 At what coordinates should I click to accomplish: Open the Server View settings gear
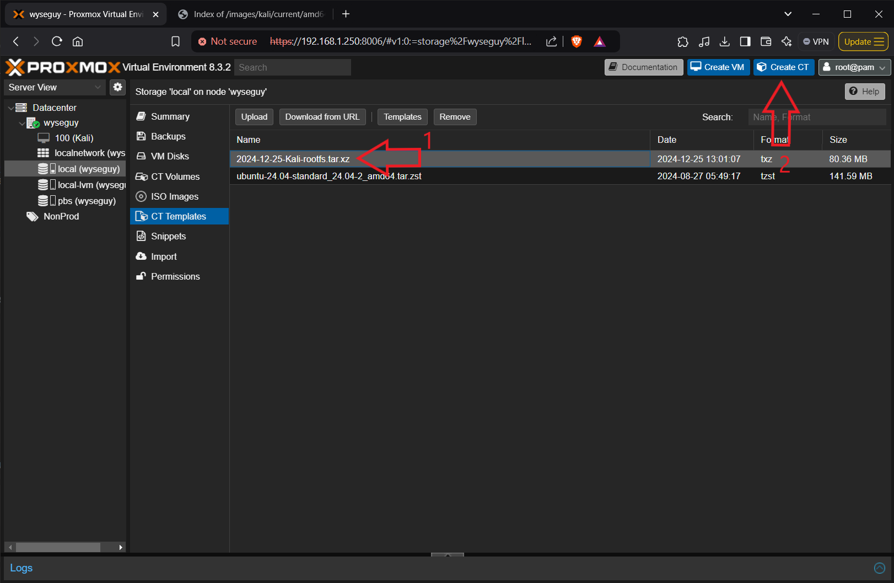point(117,87)
